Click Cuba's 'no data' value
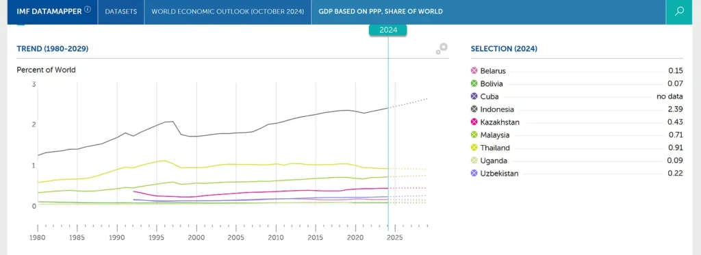The image size is (701, 255). tap(670, 96)
